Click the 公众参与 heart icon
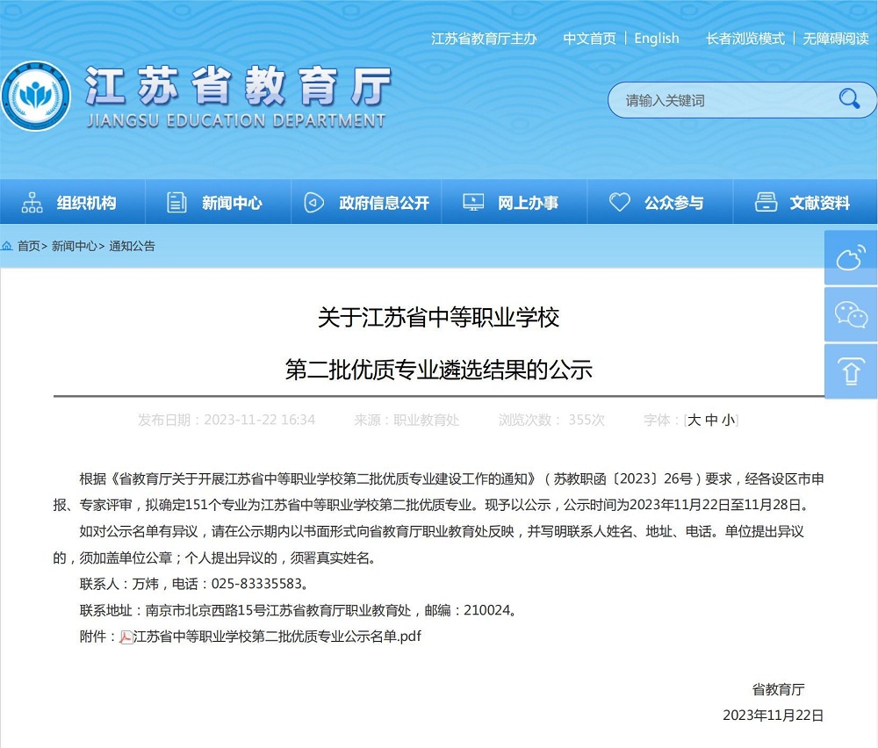The width and height of the screenshot is (878, 748). tap(620, 203)
